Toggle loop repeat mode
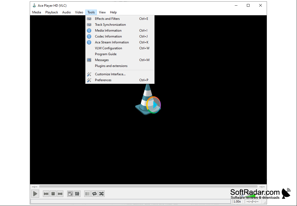The width and height of the screenshot is (297, 206). (94, 193)
